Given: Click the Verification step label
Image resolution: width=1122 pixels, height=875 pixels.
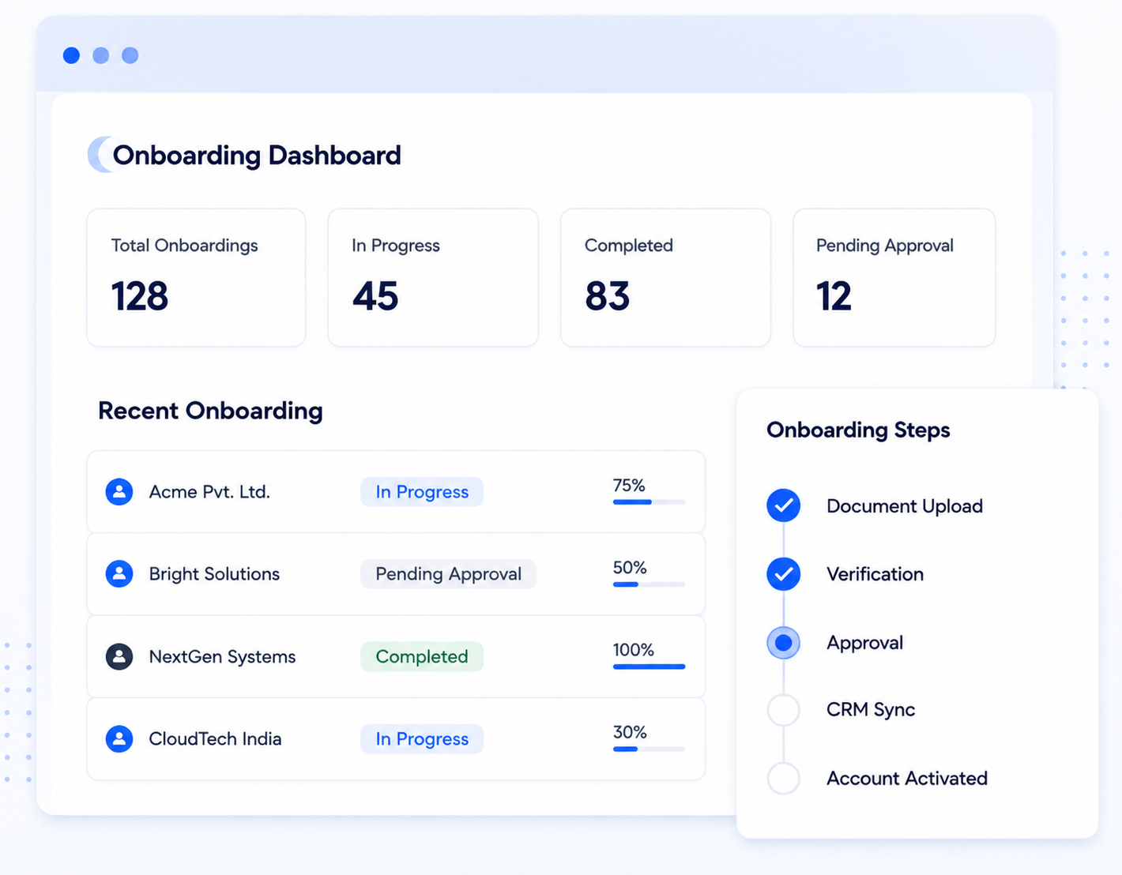Looking at the screenshot, I should click(875, 574).
